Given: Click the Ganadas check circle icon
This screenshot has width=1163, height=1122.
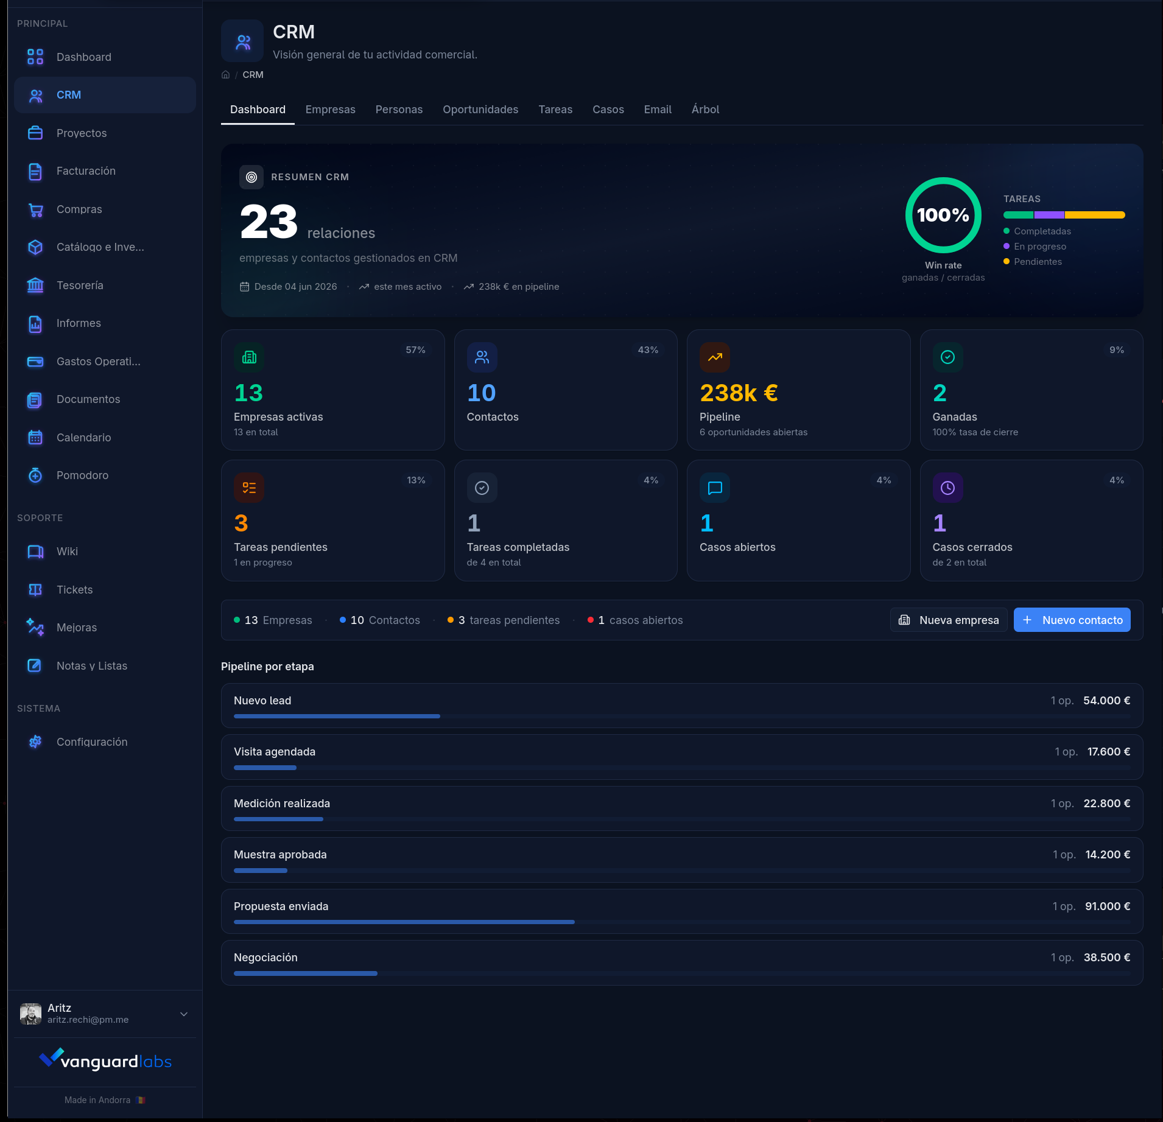Looking at the screenshot, I should point(948,357).
